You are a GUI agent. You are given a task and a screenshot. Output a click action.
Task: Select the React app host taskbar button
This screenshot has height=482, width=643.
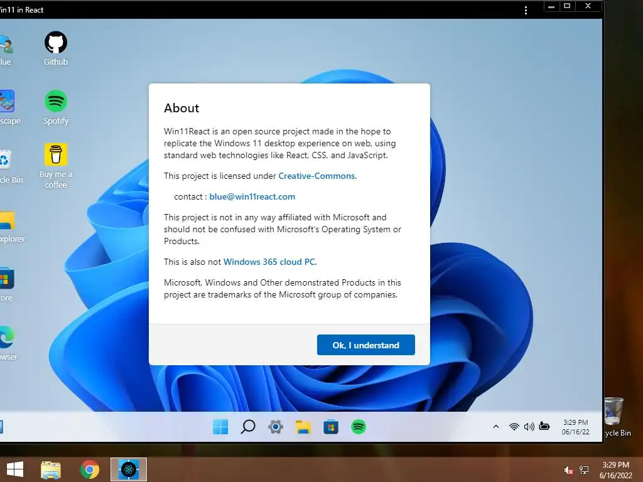[x=129, y=469]
